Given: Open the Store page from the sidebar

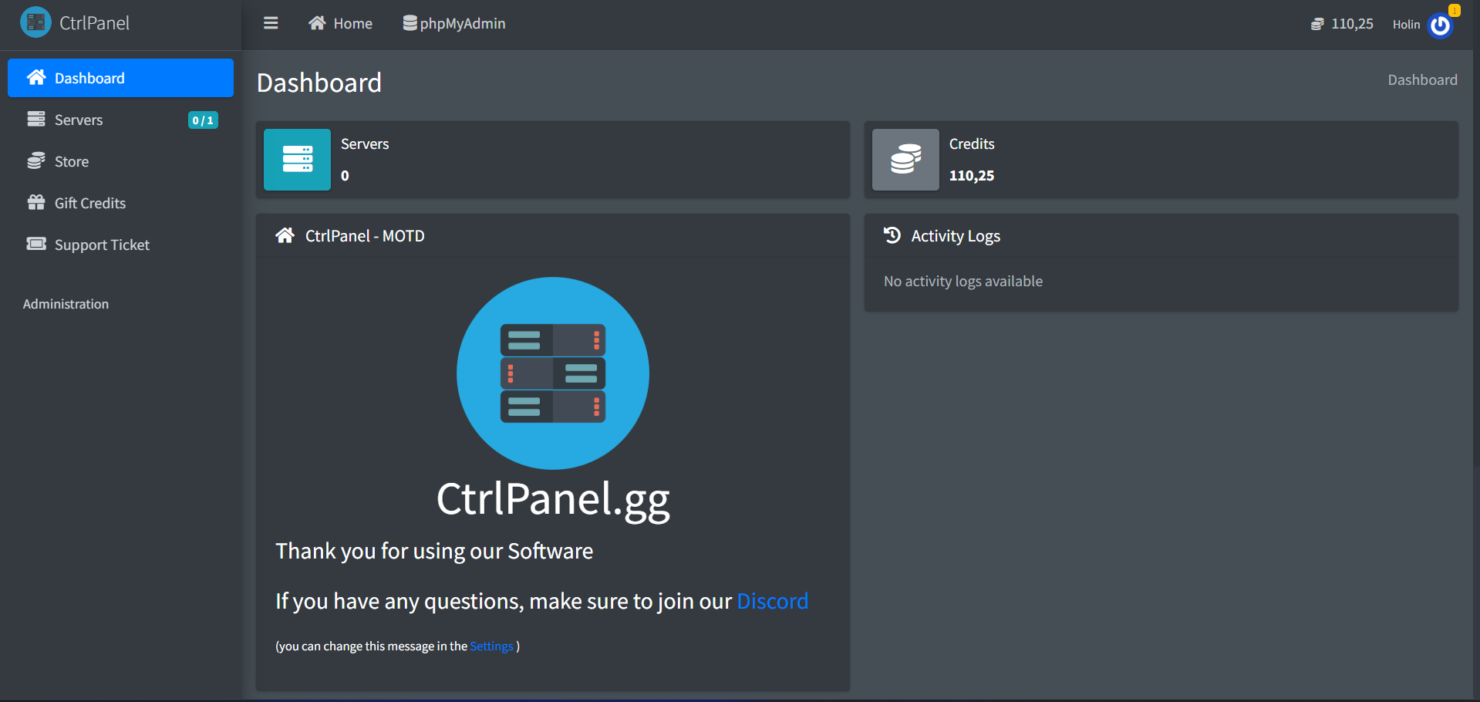Looking at the screenshot, I should [72, 161].
